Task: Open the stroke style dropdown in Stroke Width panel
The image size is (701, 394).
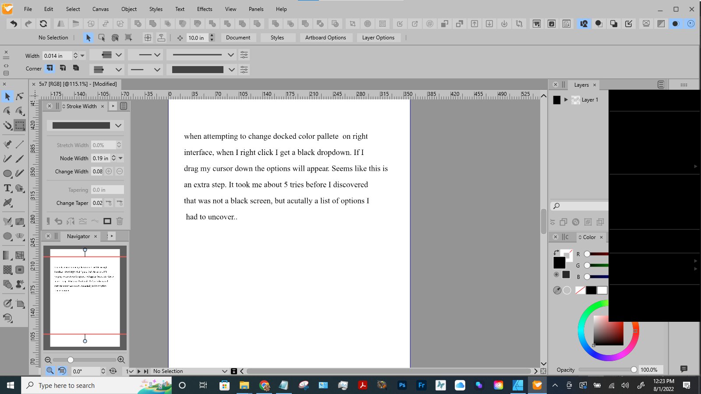Action: pos(118,126)
